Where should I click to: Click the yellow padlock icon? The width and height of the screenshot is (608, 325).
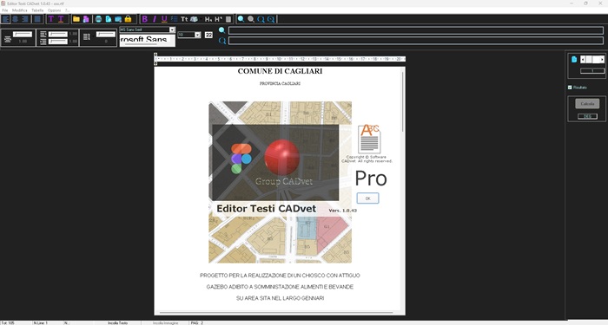click(x=128, y=19)
